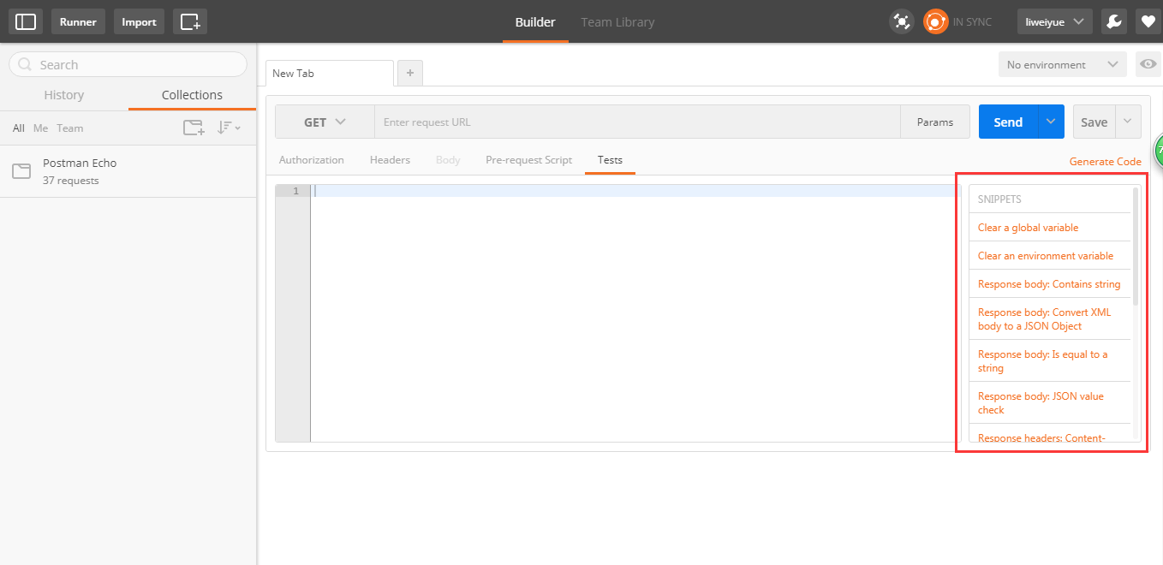Open a new window with plus icon
Image resolution: width=1163 pixels, height=565 pixels.
(x=190, y=21)
